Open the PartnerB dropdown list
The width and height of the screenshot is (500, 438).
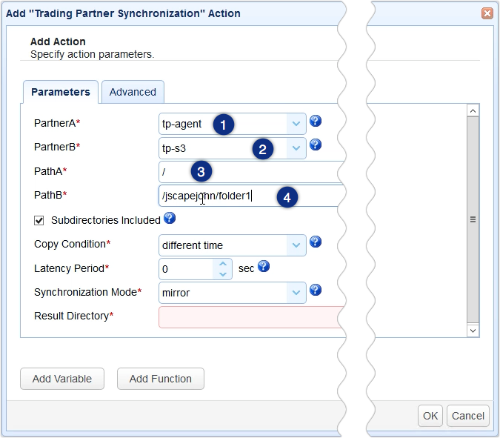point(296,147)
